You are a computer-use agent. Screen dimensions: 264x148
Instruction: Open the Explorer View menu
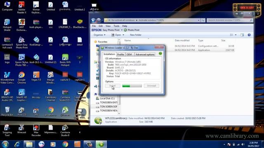coord(108,26)
